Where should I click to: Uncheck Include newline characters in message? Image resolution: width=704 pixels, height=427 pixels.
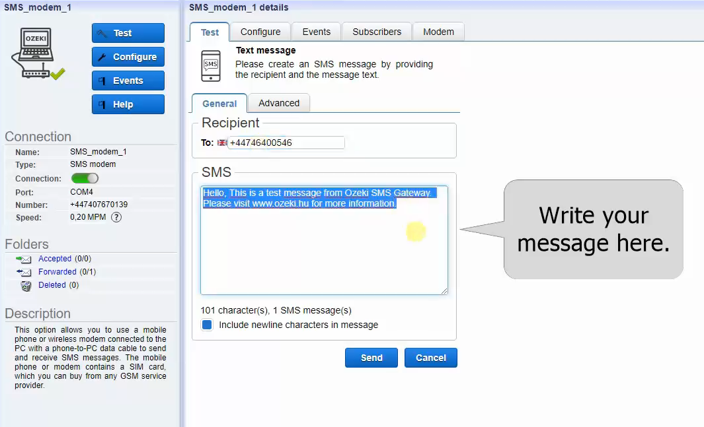pos(207,325)
